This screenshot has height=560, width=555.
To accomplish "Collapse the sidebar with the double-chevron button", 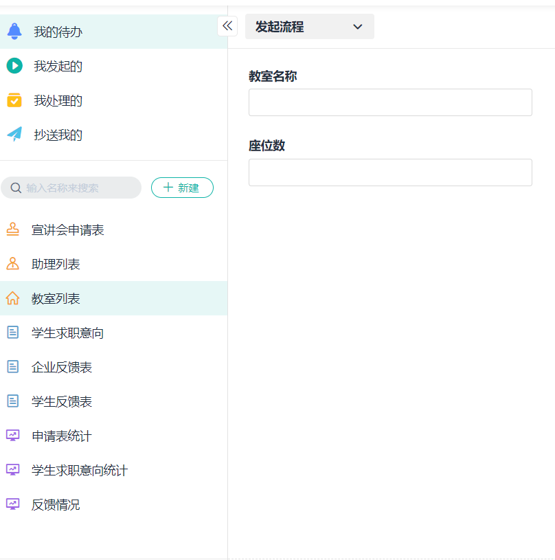I will pyautogui.click(x=227, y=26).
